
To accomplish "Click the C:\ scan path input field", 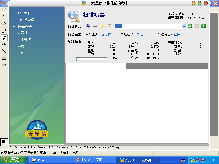I will click(148, 26).
